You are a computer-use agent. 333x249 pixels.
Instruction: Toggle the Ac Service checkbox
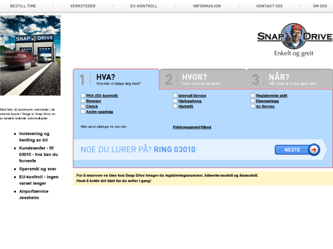pos(253,106)
